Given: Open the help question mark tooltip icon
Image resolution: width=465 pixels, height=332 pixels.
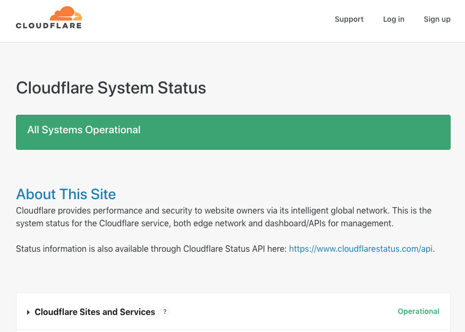Looking at the screenshot, I should 165,312.
